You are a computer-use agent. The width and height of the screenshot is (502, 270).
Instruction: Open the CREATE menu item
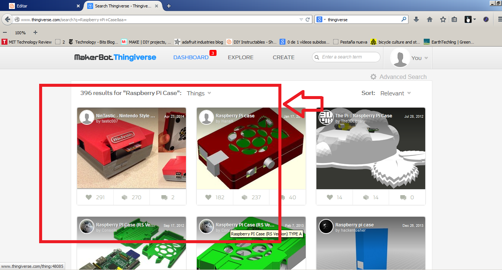click(284, 57)
